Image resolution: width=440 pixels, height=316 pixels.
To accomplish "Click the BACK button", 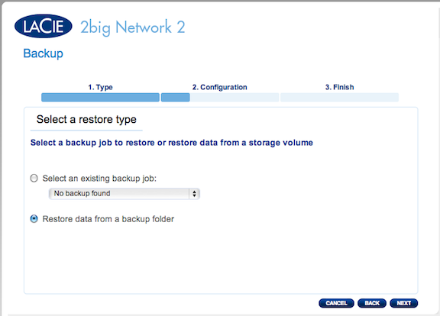I will [372, 303].
